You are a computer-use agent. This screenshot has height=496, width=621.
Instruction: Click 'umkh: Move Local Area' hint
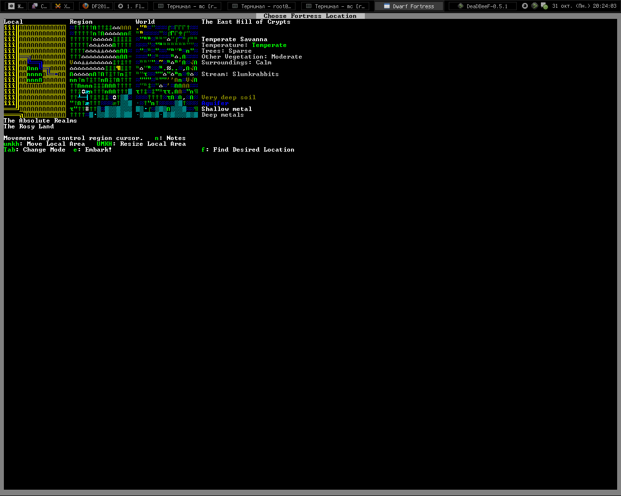click(x=45, y=144)
